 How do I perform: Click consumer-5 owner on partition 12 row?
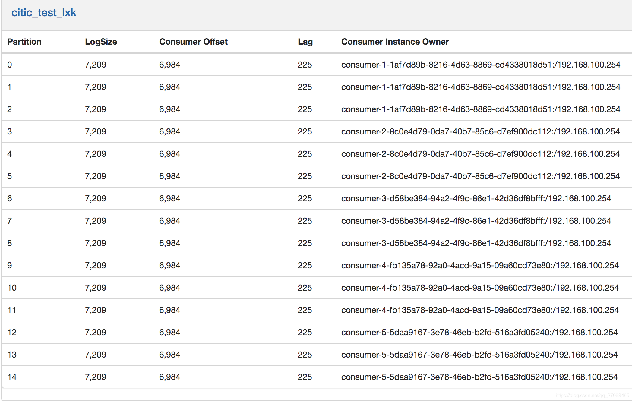tap(479, 332)
